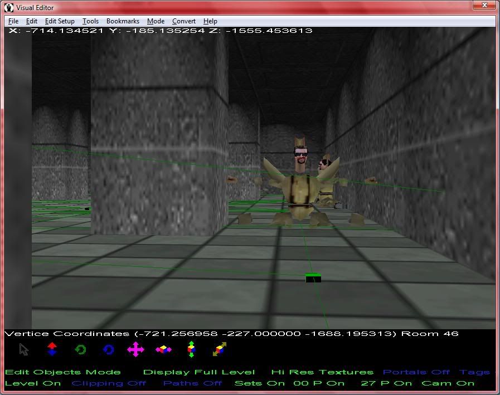Open the Tools menu

coord(90,21)
